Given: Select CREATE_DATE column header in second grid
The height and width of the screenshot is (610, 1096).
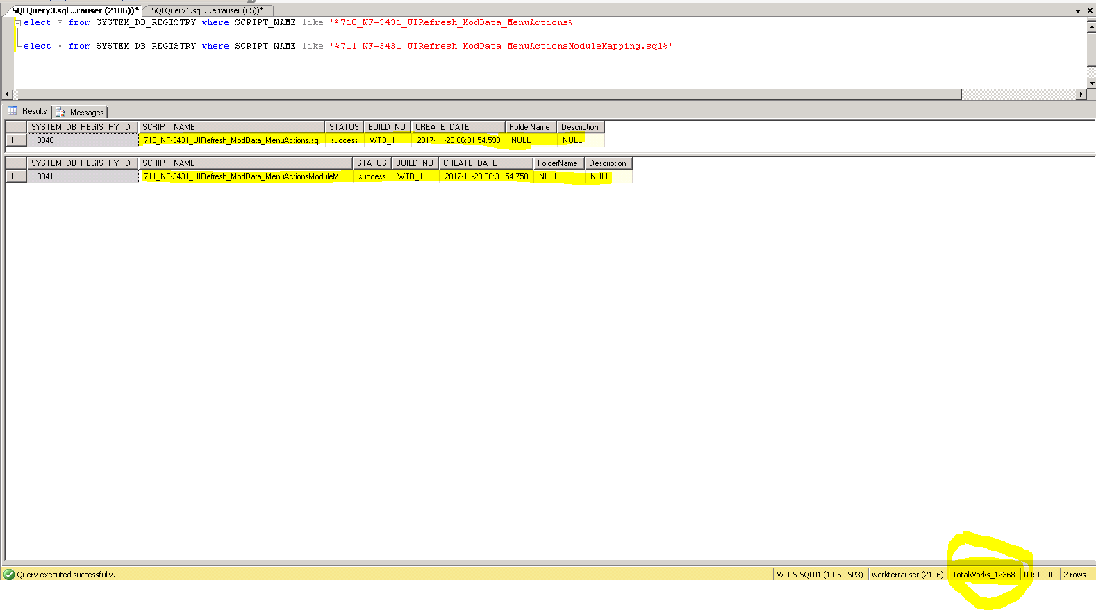Looking at the screenshot, I should coord(485,163).
